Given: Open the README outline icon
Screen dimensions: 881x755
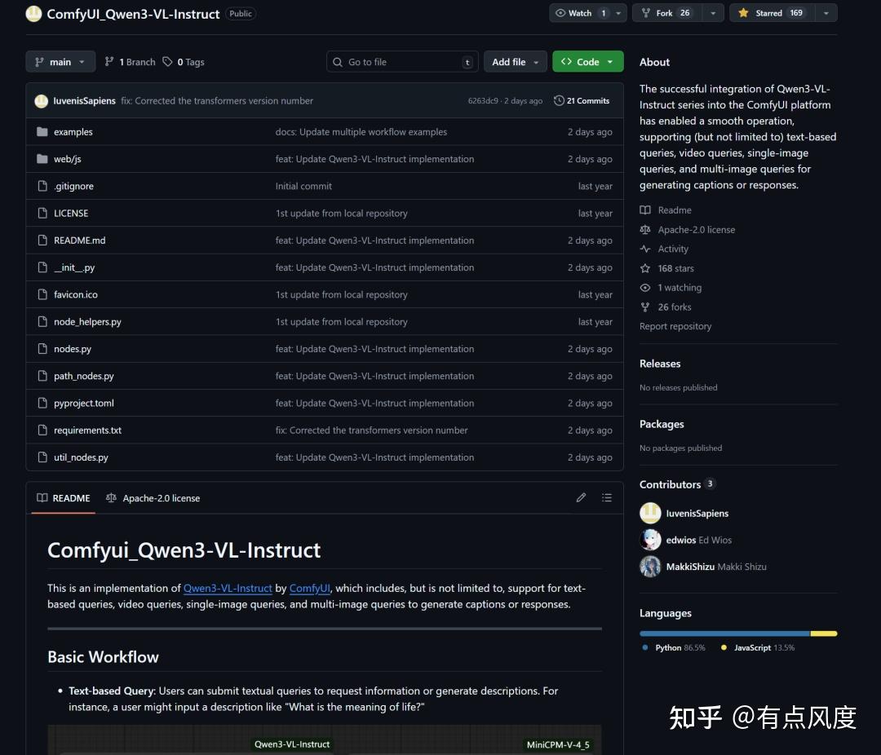Looking at the screenshot, I should [x=607, y=497].
